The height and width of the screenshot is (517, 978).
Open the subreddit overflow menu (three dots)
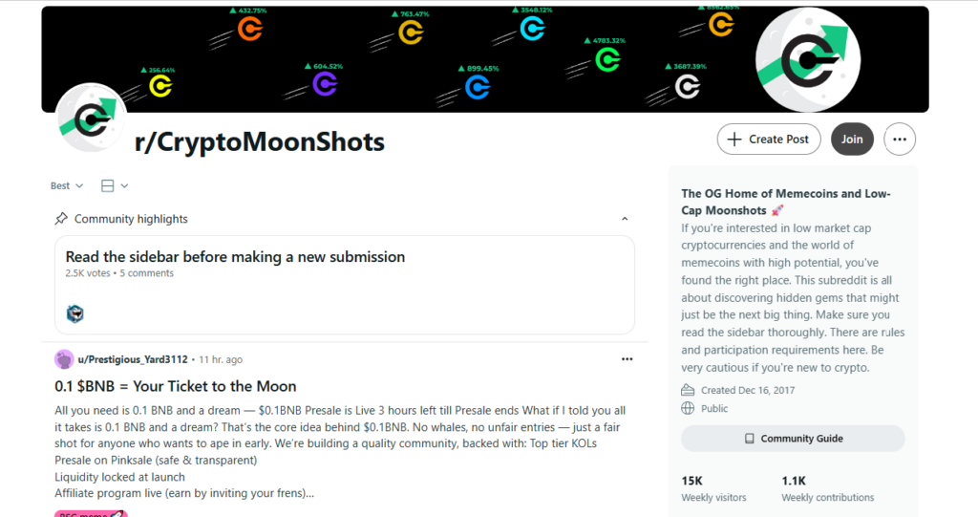[900, 140]
